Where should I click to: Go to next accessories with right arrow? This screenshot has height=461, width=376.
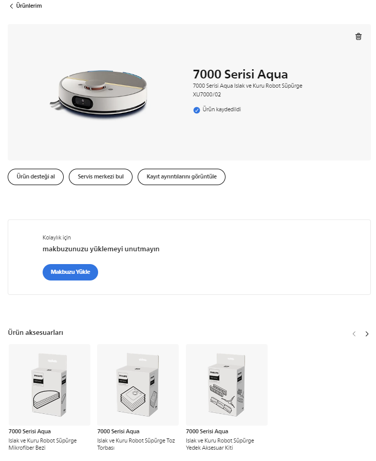tap(367, 334)
